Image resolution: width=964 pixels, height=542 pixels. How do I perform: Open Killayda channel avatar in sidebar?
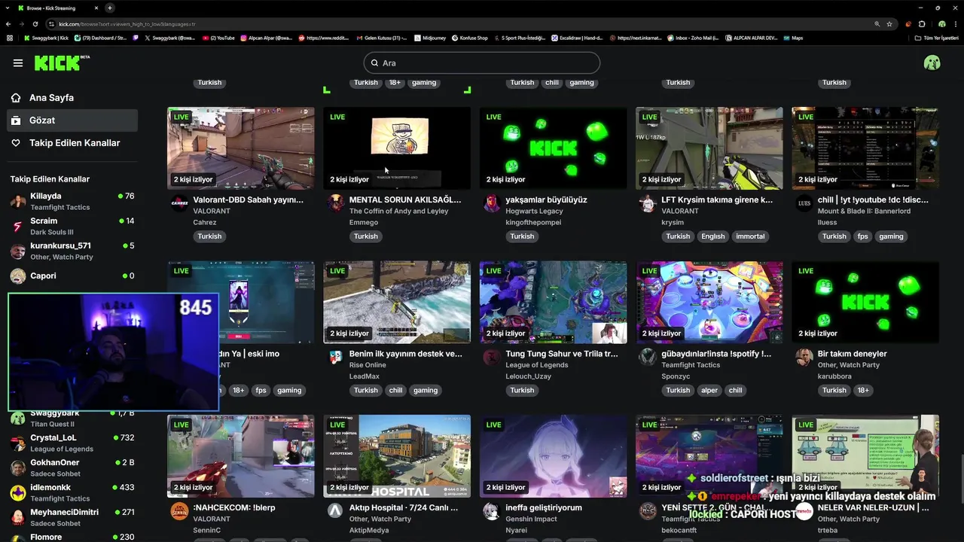pyautogui.click(x=18, y=201)
